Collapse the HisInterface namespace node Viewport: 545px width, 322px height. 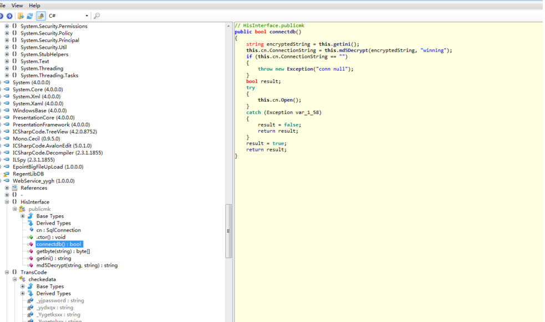[x=7, y=202]
